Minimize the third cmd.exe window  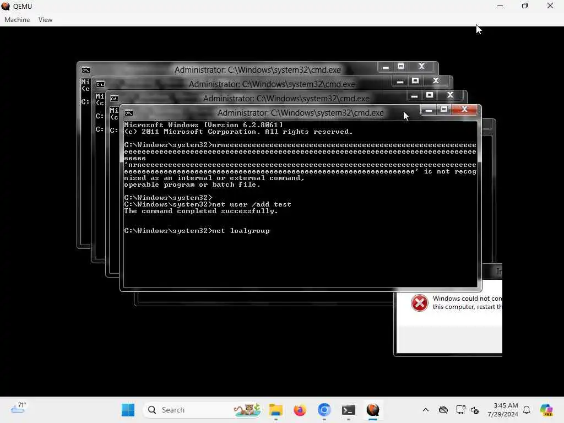pos(414,95)
